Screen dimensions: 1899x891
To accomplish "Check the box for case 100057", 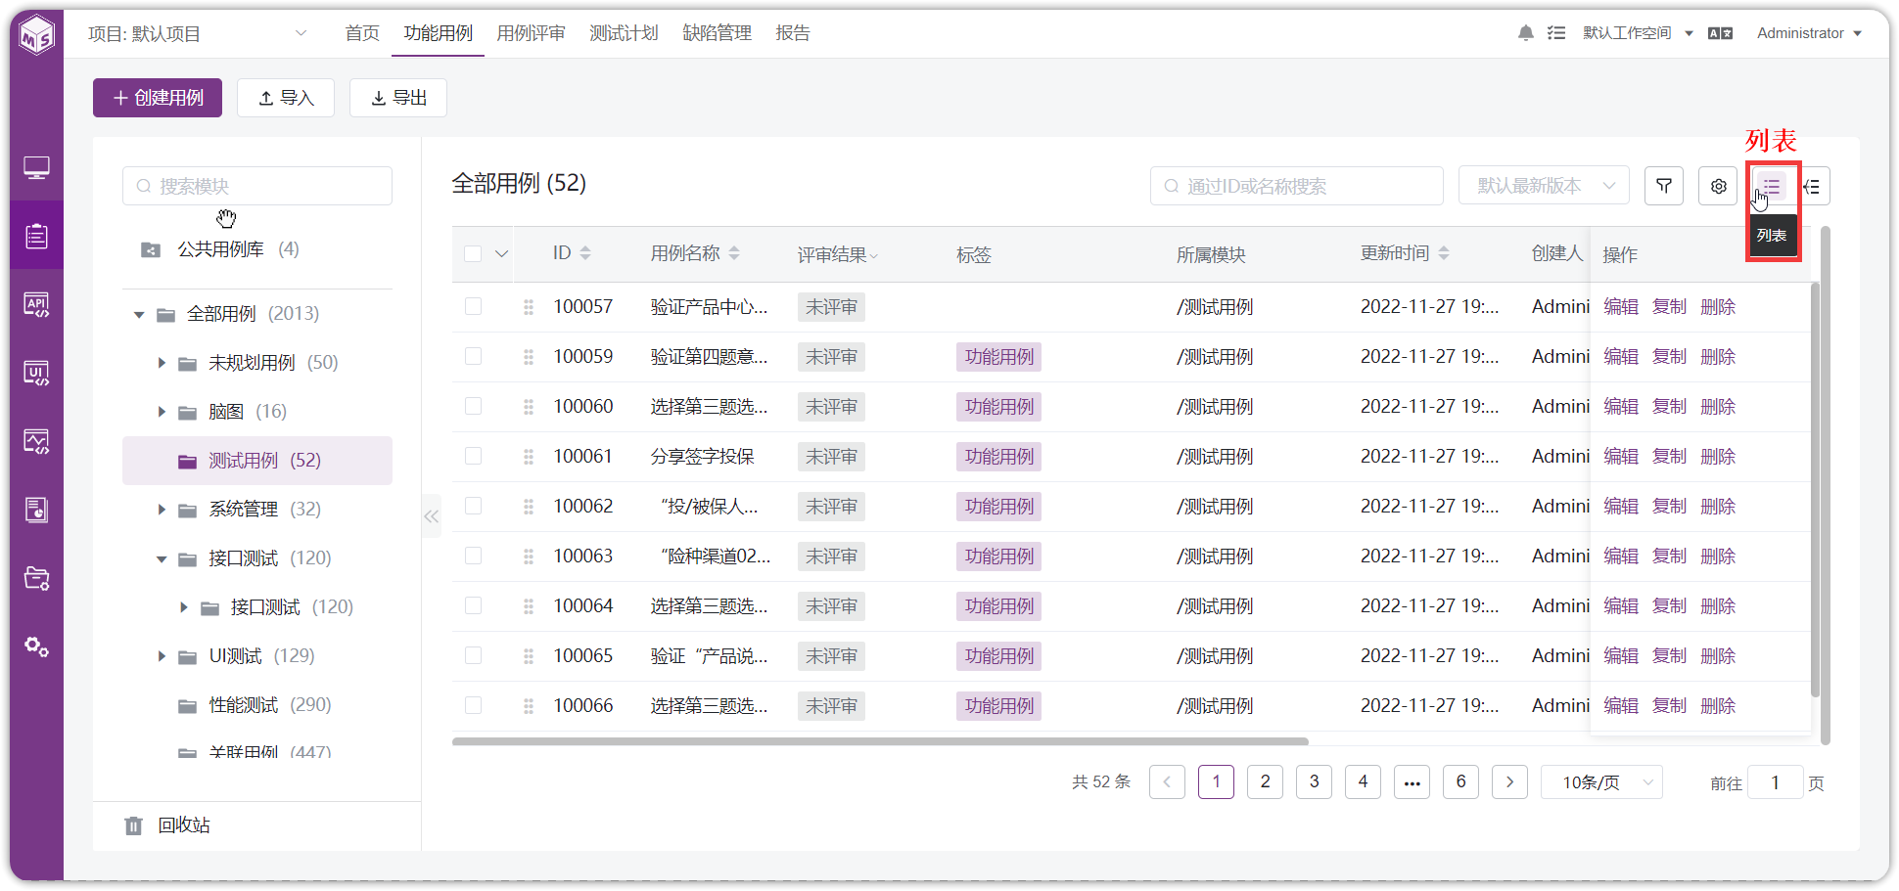I will [x=473, y=306].
